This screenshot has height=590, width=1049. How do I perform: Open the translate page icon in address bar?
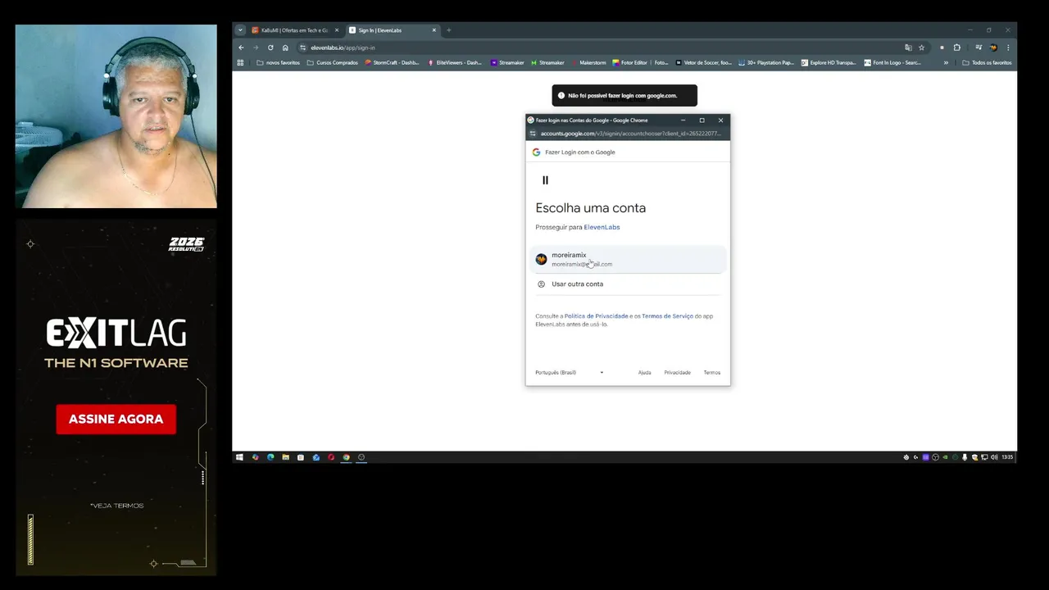pos(908,48)
